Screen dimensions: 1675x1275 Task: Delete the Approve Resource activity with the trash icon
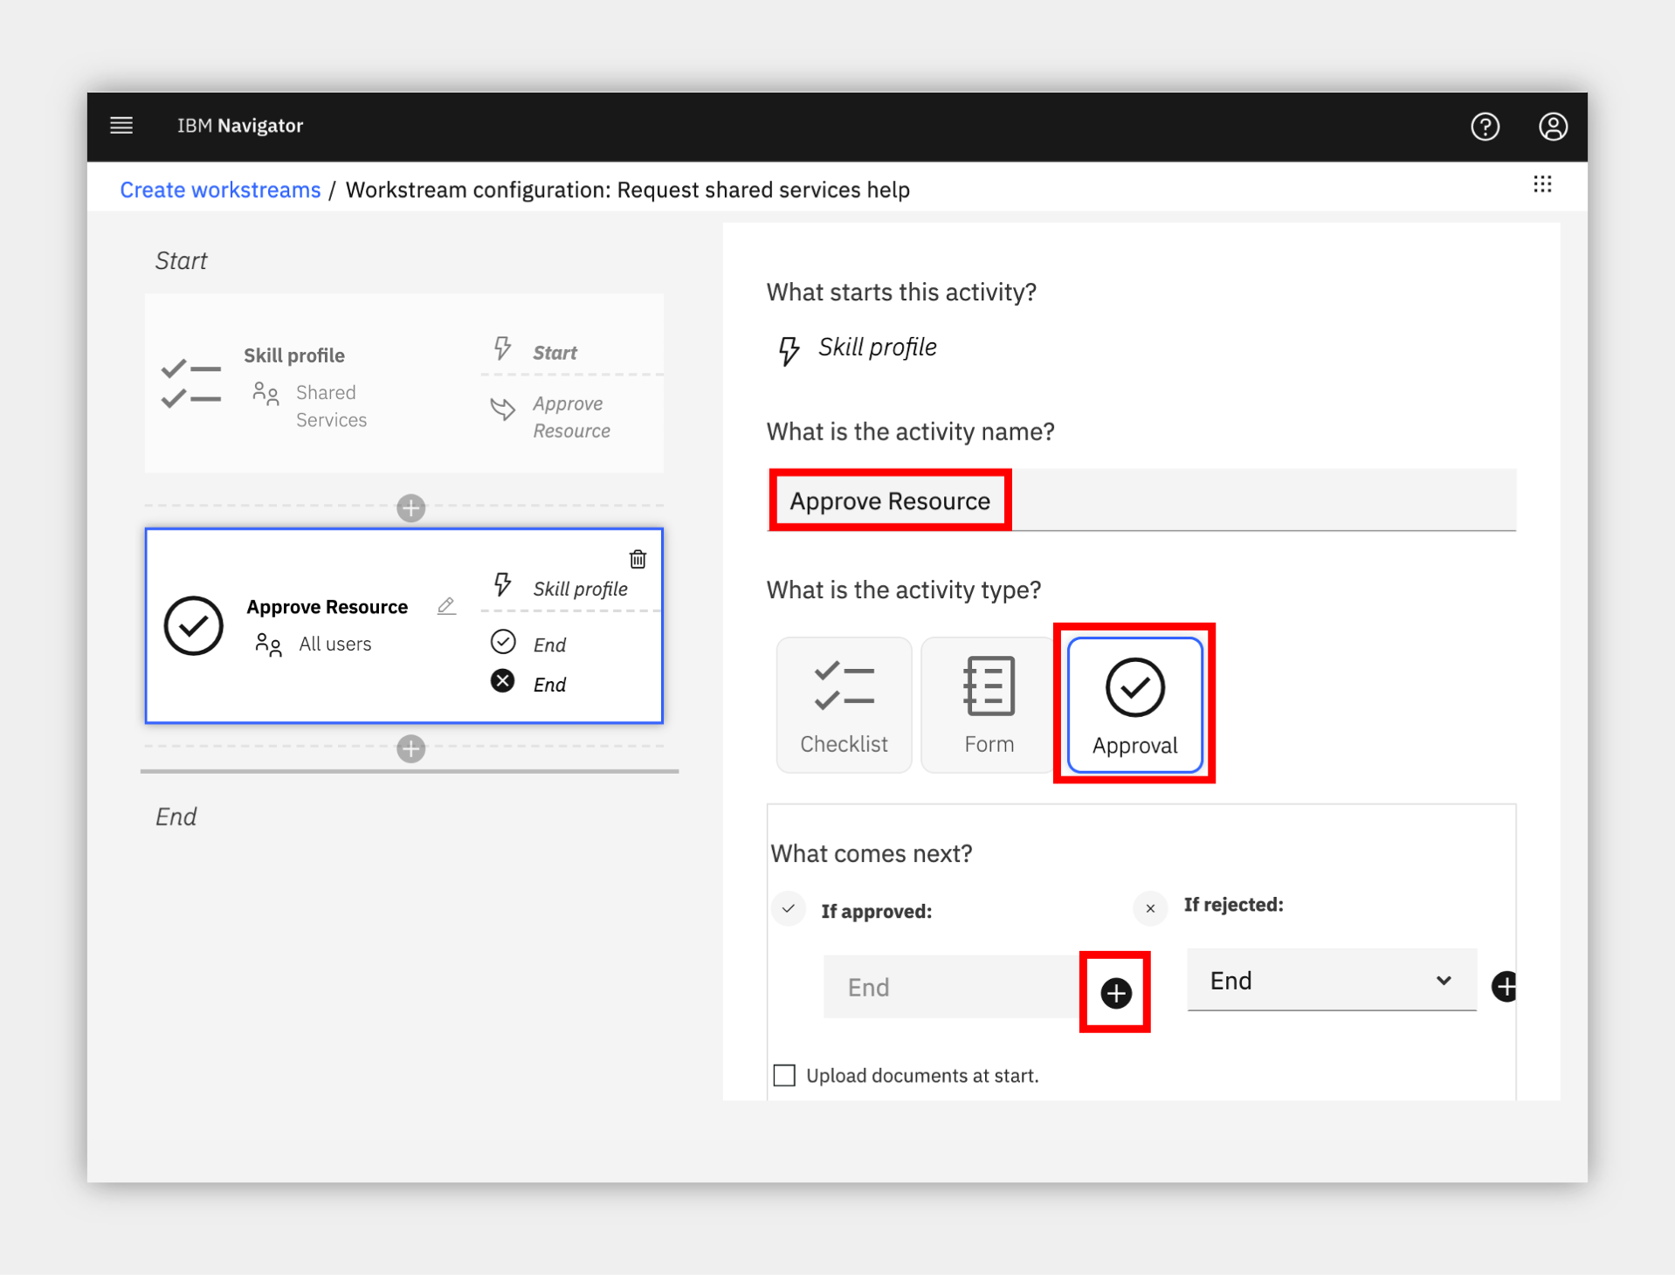pos(638,559)
